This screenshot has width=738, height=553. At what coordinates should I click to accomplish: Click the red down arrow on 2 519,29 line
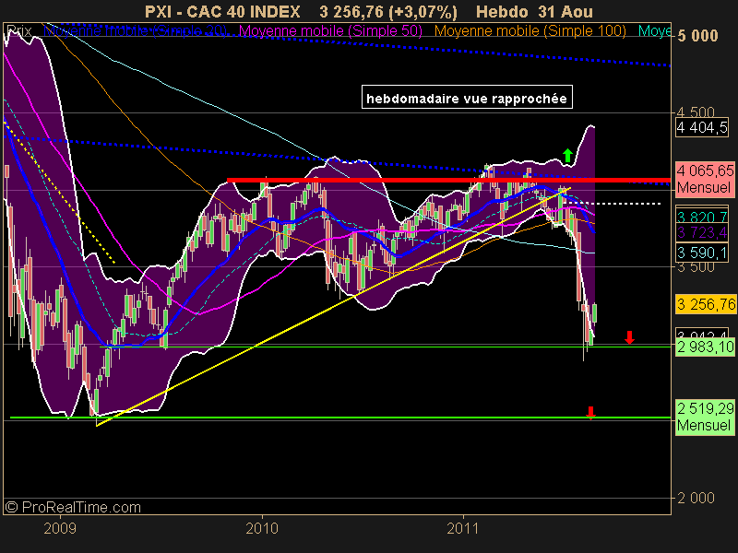coord(590,413)
